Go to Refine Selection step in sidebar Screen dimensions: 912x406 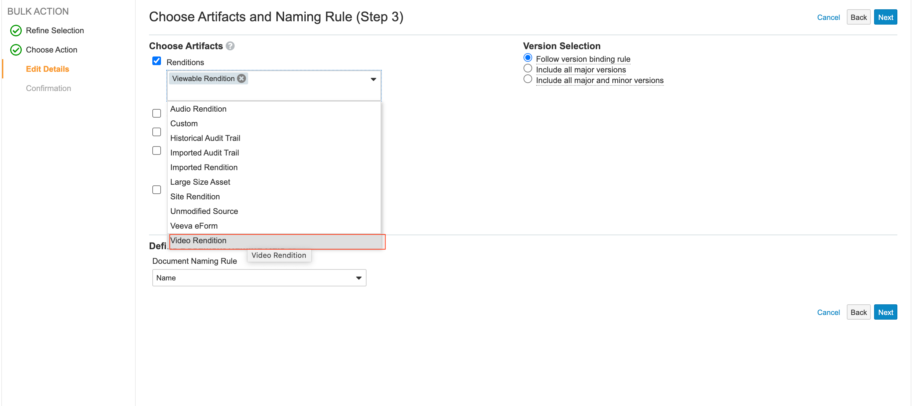point(55,31)
